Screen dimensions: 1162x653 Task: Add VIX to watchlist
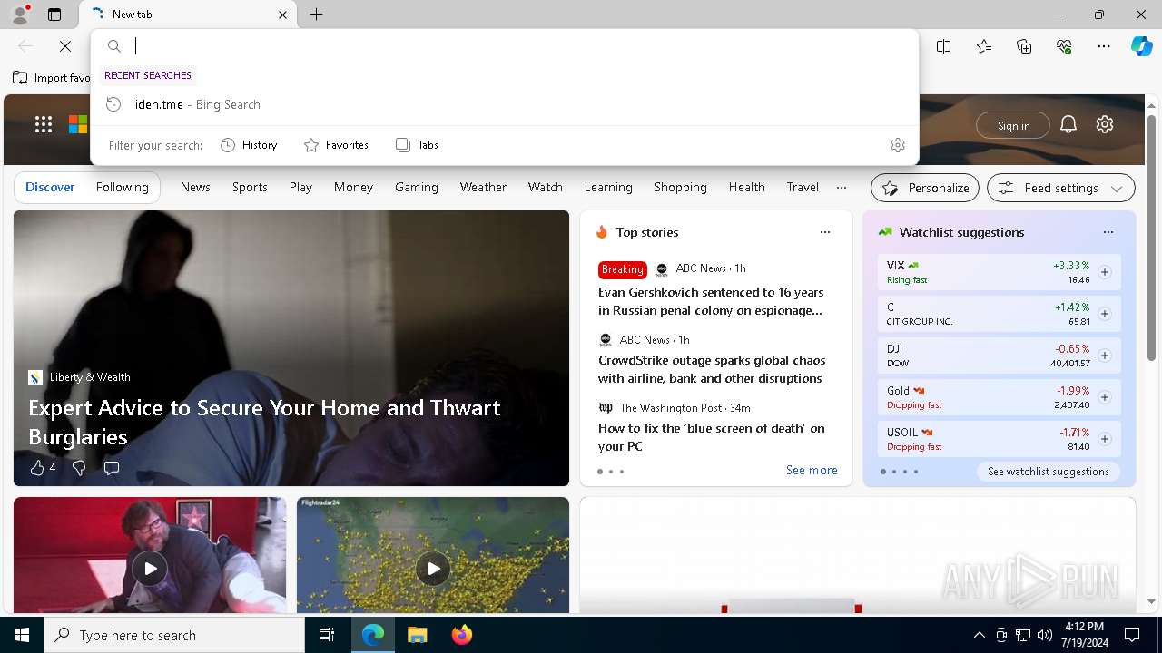coord(1105,272)
